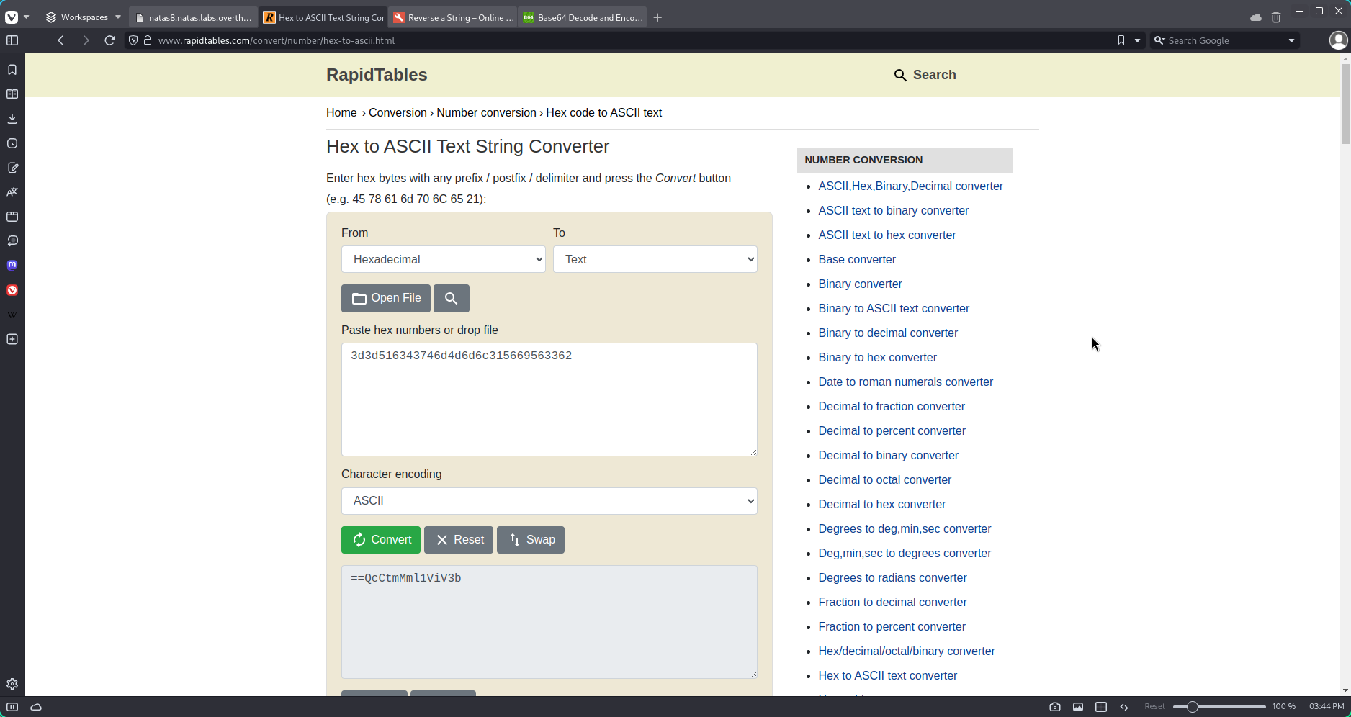1351x717 pixels.
Task: Capture page camera icon
Action: (1055, 707)
